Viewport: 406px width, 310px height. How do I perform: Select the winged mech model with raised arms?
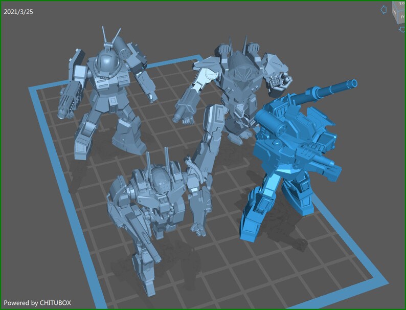[233, 91]
